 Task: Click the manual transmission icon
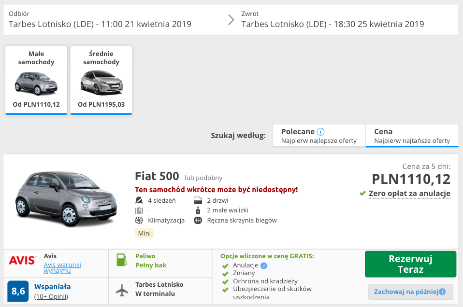197,220
